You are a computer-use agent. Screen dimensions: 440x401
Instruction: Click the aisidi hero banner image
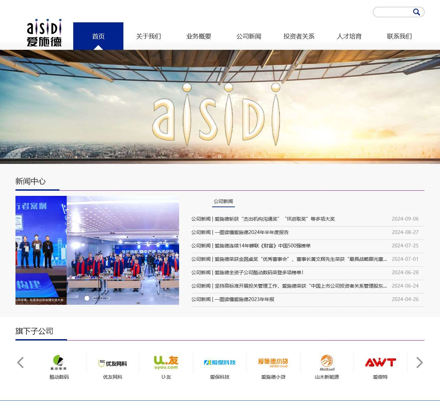(220, 107)
